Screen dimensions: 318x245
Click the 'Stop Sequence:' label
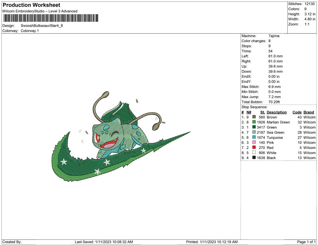254,107
